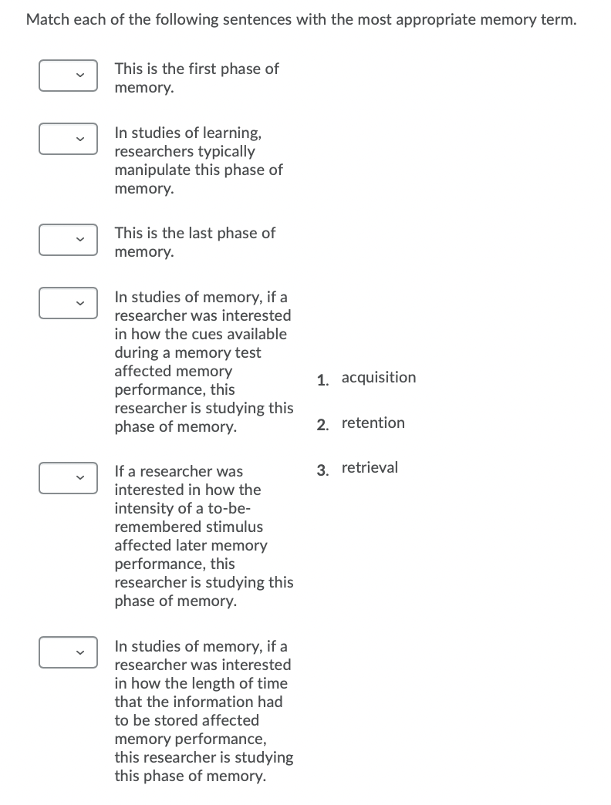The image size is (611, 805).
Task: Click the chevron icon in the second selector
Action: click(79, 139)
